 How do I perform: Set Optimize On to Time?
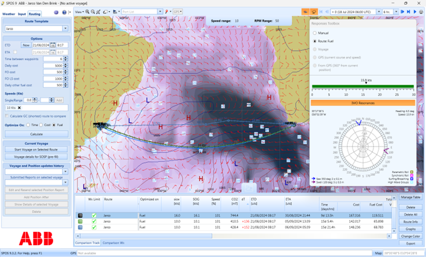click(28, 125)
